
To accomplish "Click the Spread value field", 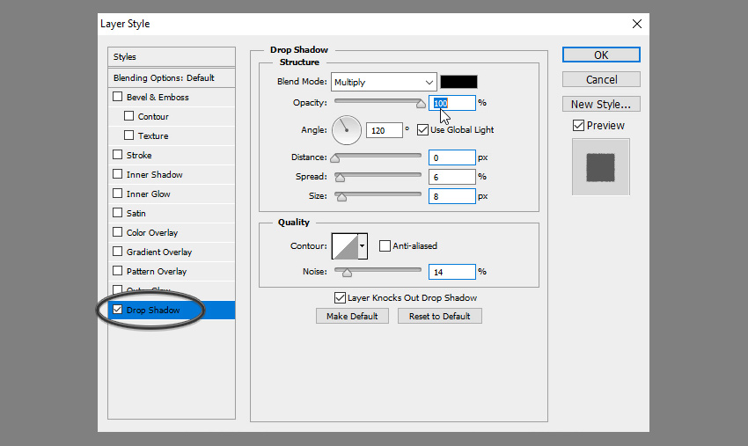I will [451, 177].
